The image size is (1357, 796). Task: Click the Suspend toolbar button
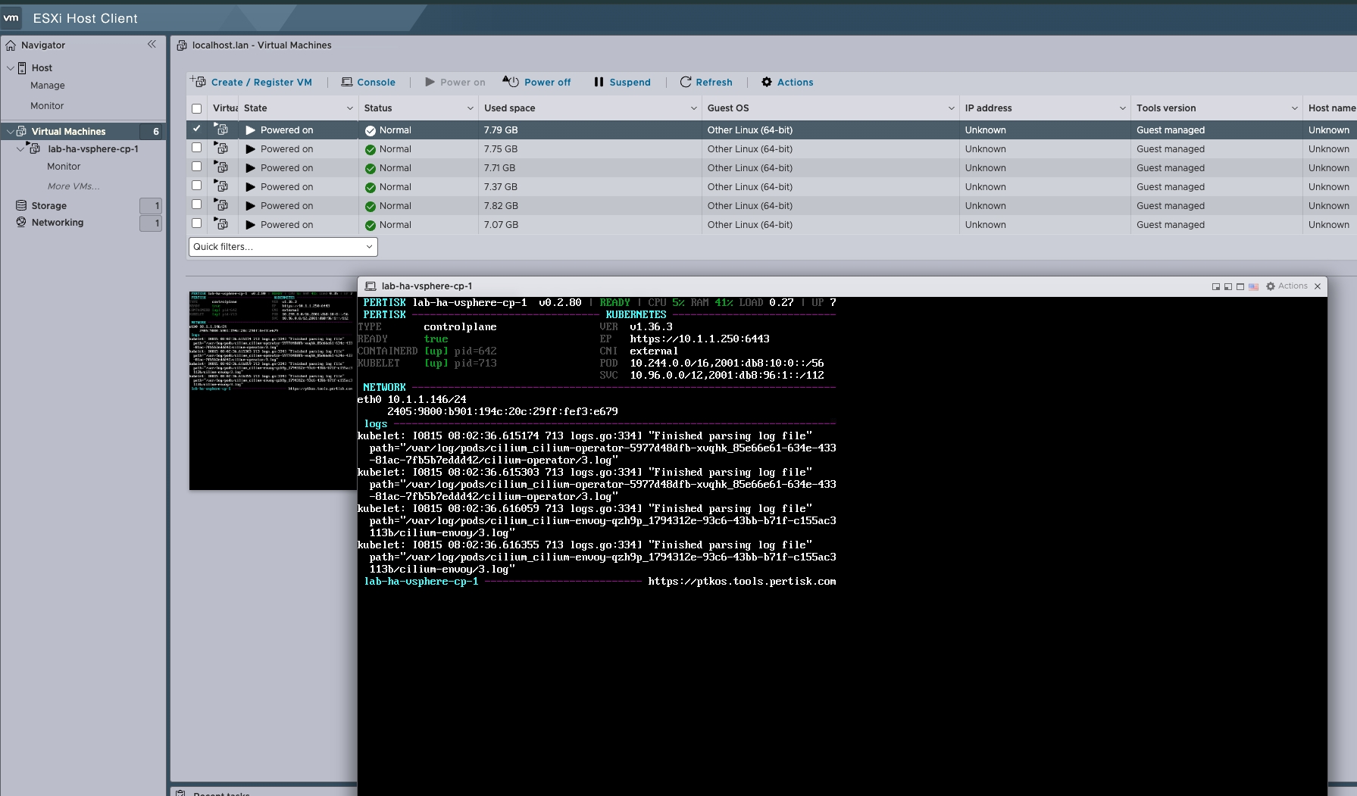tap(622, 82)
